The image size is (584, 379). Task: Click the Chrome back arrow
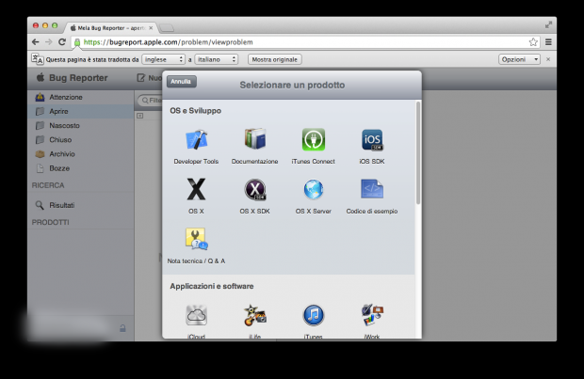(x=36, y=42)
